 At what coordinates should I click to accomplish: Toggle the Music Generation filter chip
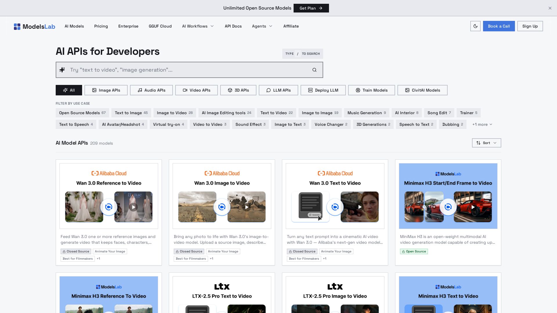[x=367, y=113]
